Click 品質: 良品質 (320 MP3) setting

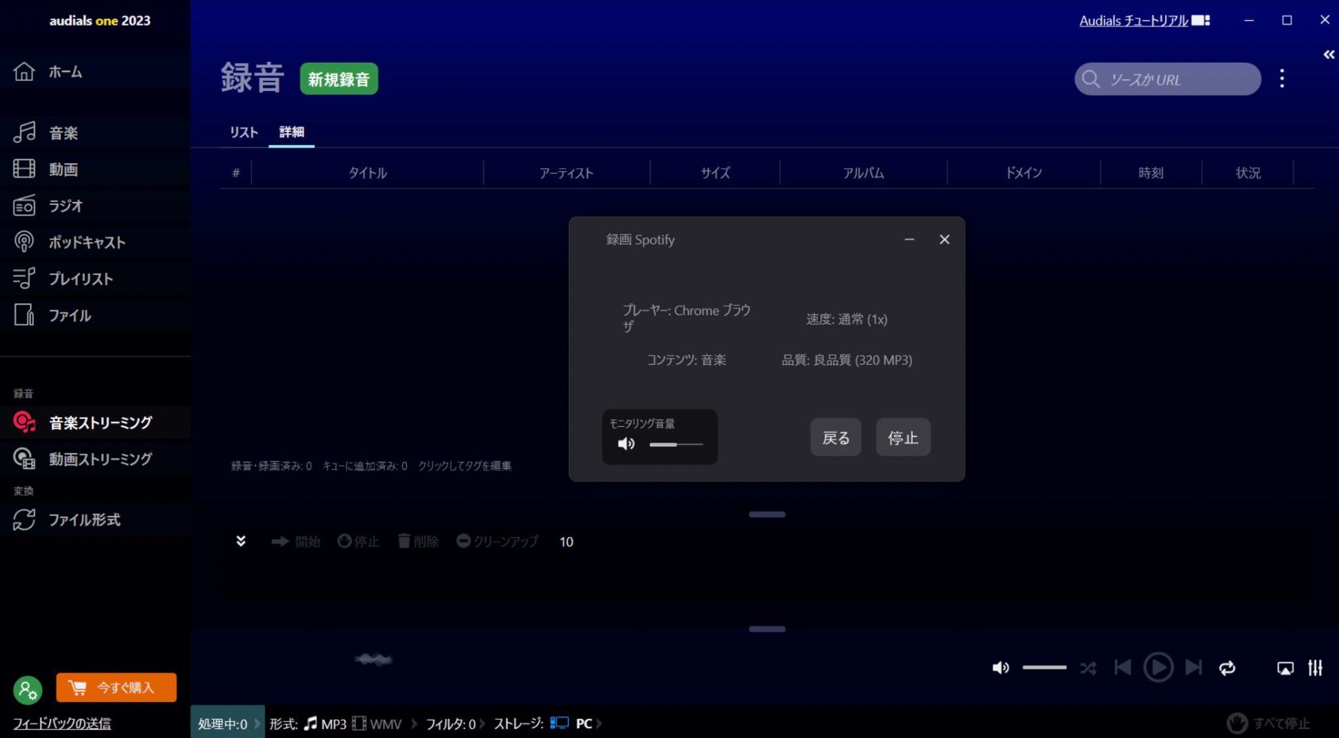coord(847,360)
